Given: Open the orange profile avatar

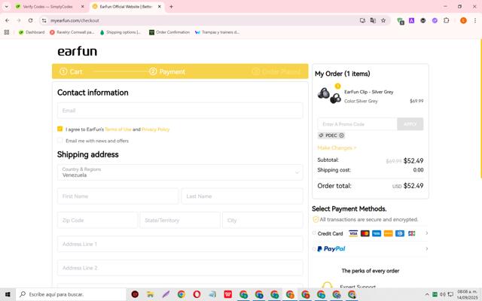Looking at the screenshot, I should (464, 20).
